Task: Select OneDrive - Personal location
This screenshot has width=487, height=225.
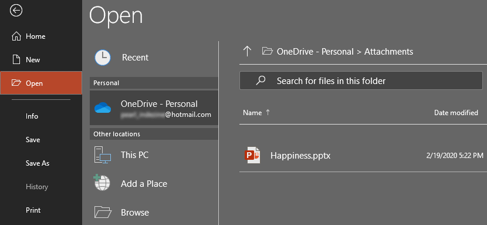Action: 154,108
